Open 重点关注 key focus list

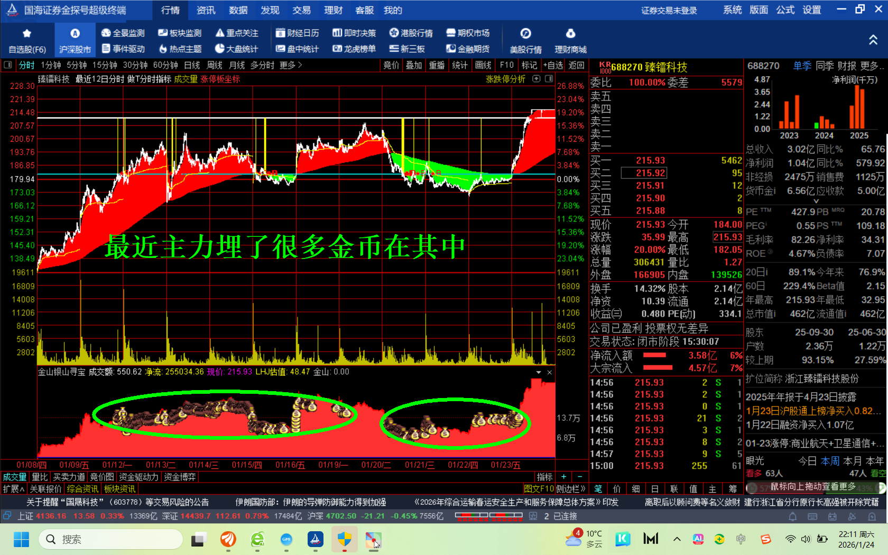tap(237, 33)
